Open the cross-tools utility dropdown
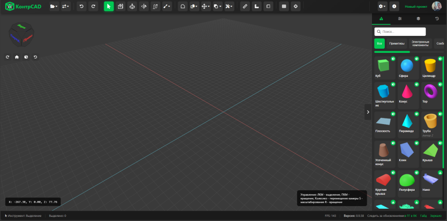 tap(229, 6)
